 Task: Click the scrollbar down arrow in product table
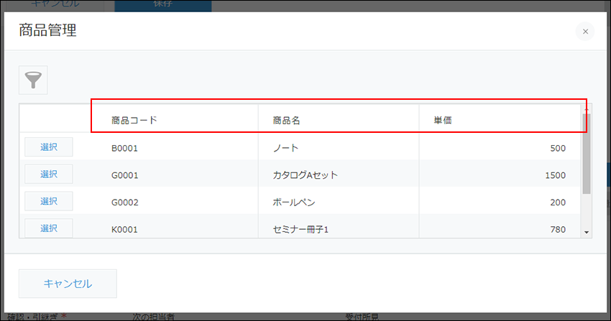(587, 232)
